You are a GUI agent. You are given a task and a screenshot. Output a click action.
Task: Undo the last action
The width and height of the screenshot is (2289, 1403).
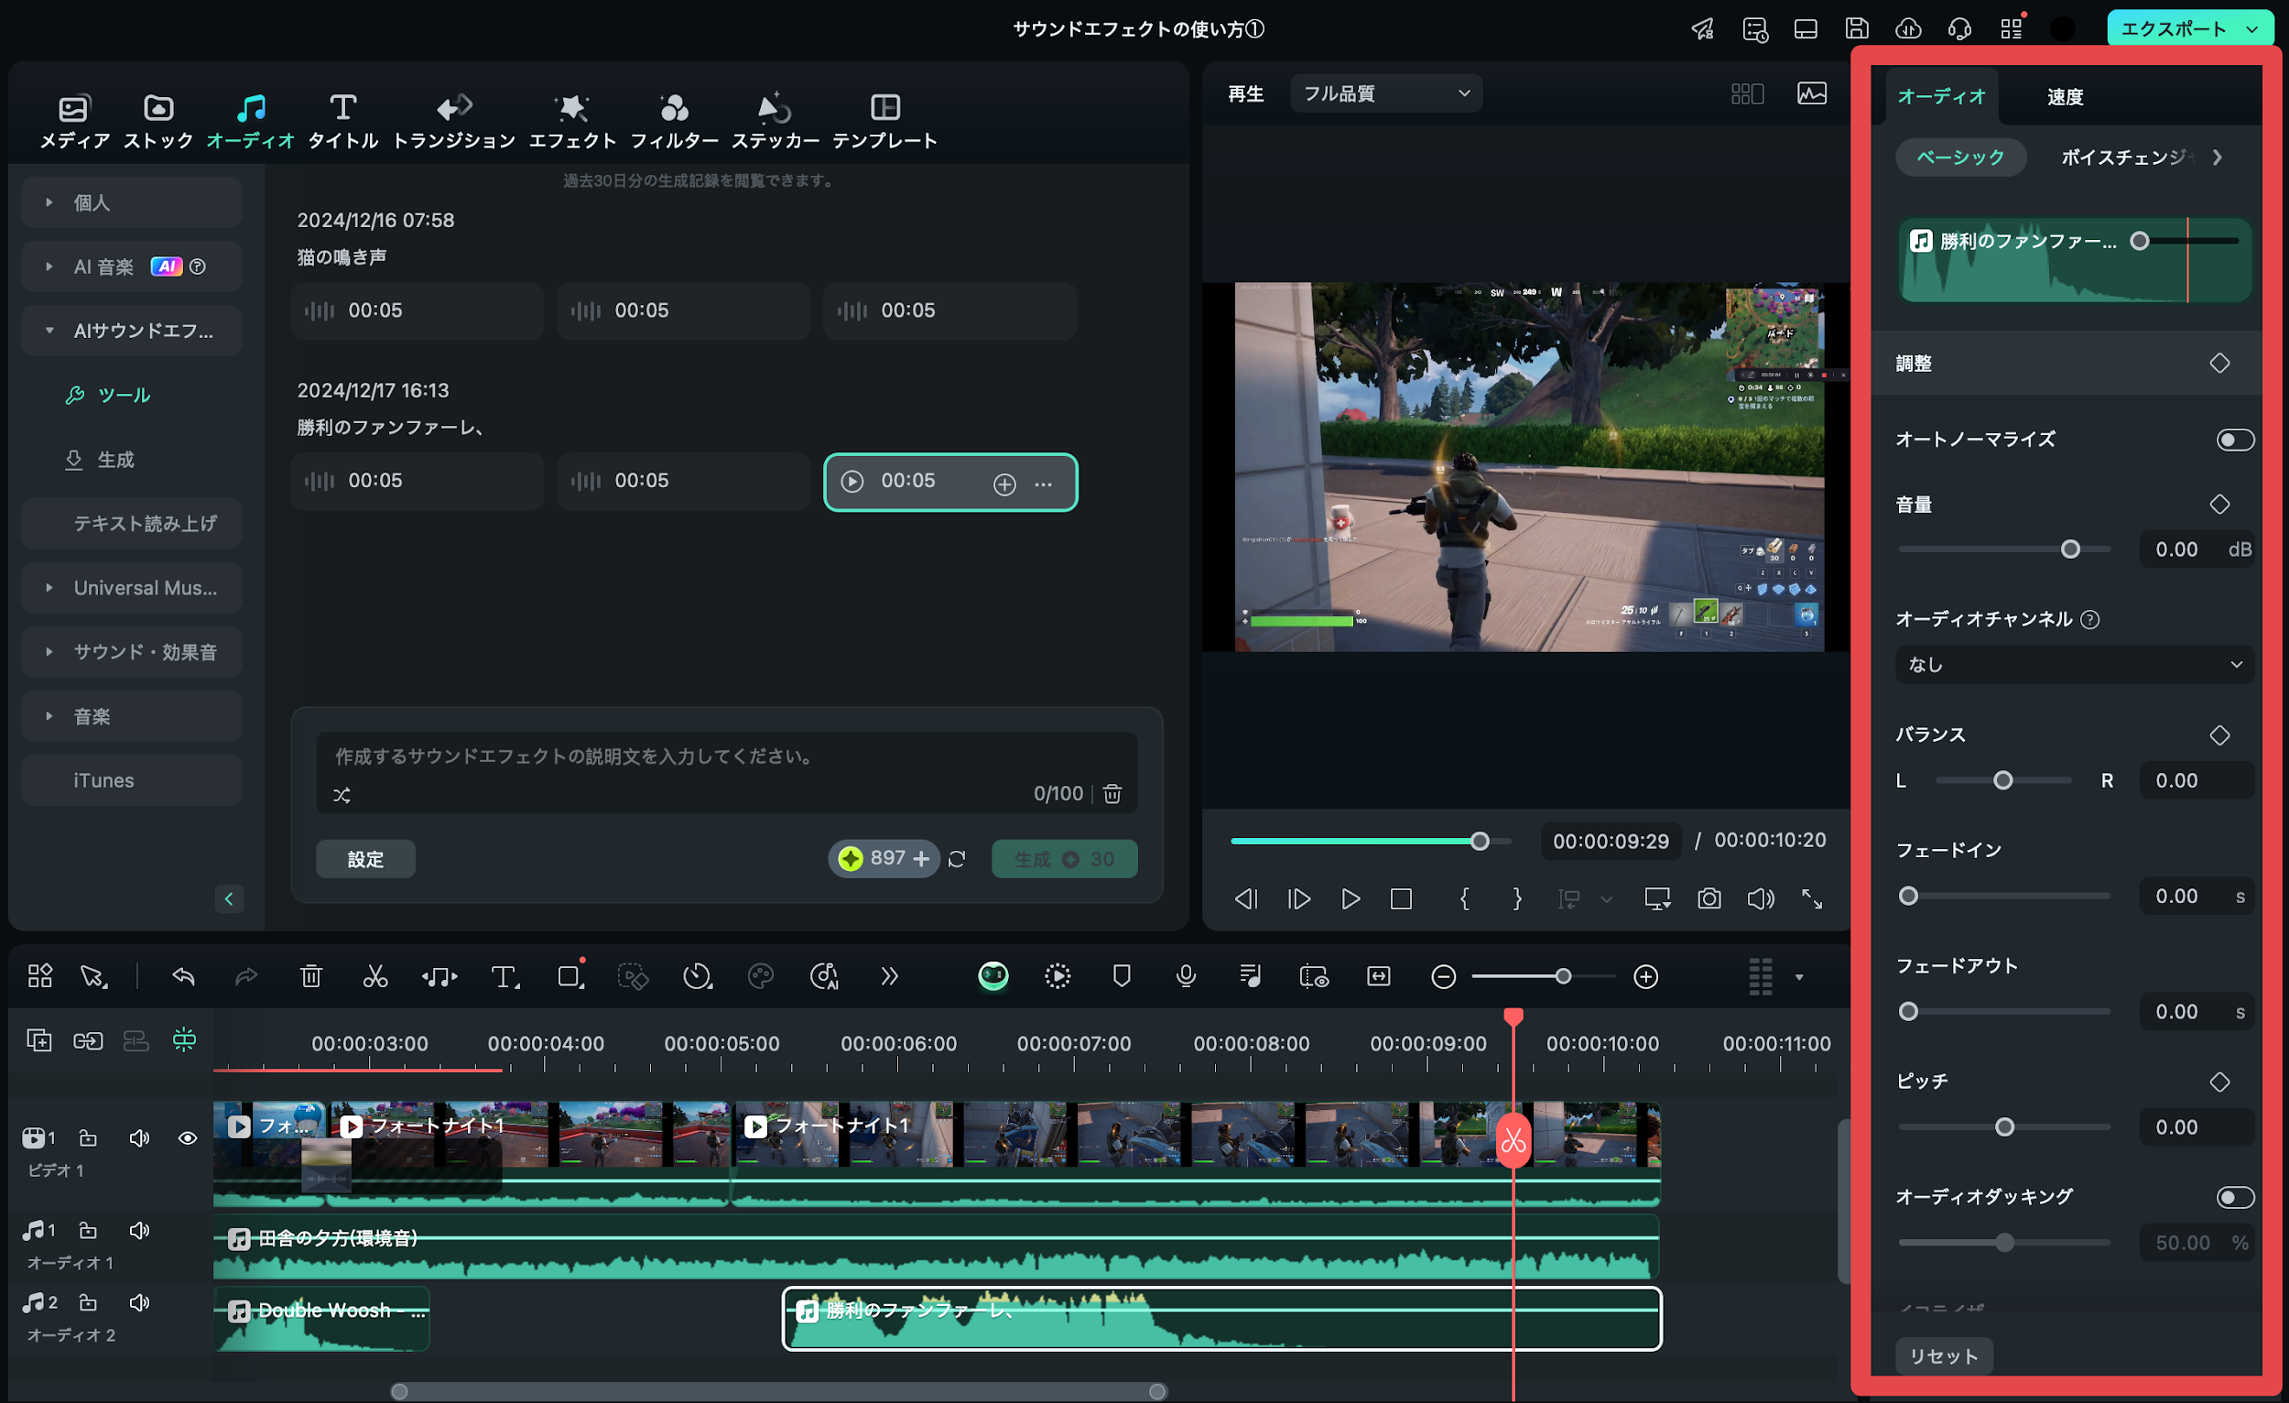coord(183,976)
